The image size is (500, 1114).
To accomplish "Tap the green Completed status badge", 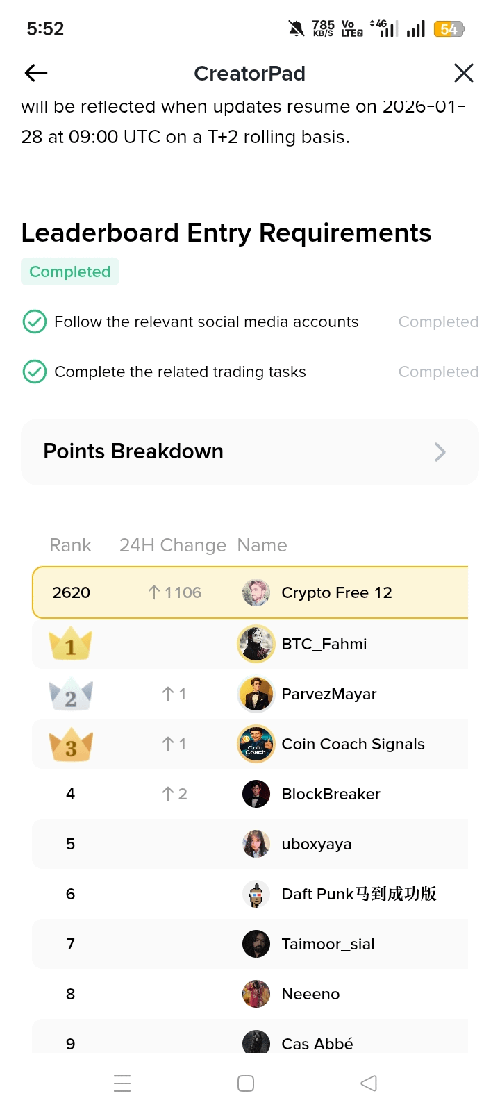I will (70, 272).
